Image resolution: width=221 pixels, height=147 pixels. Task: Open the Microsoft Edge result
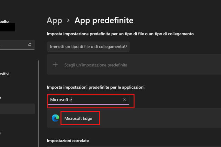pyautogui.click(x=78, y=118)
